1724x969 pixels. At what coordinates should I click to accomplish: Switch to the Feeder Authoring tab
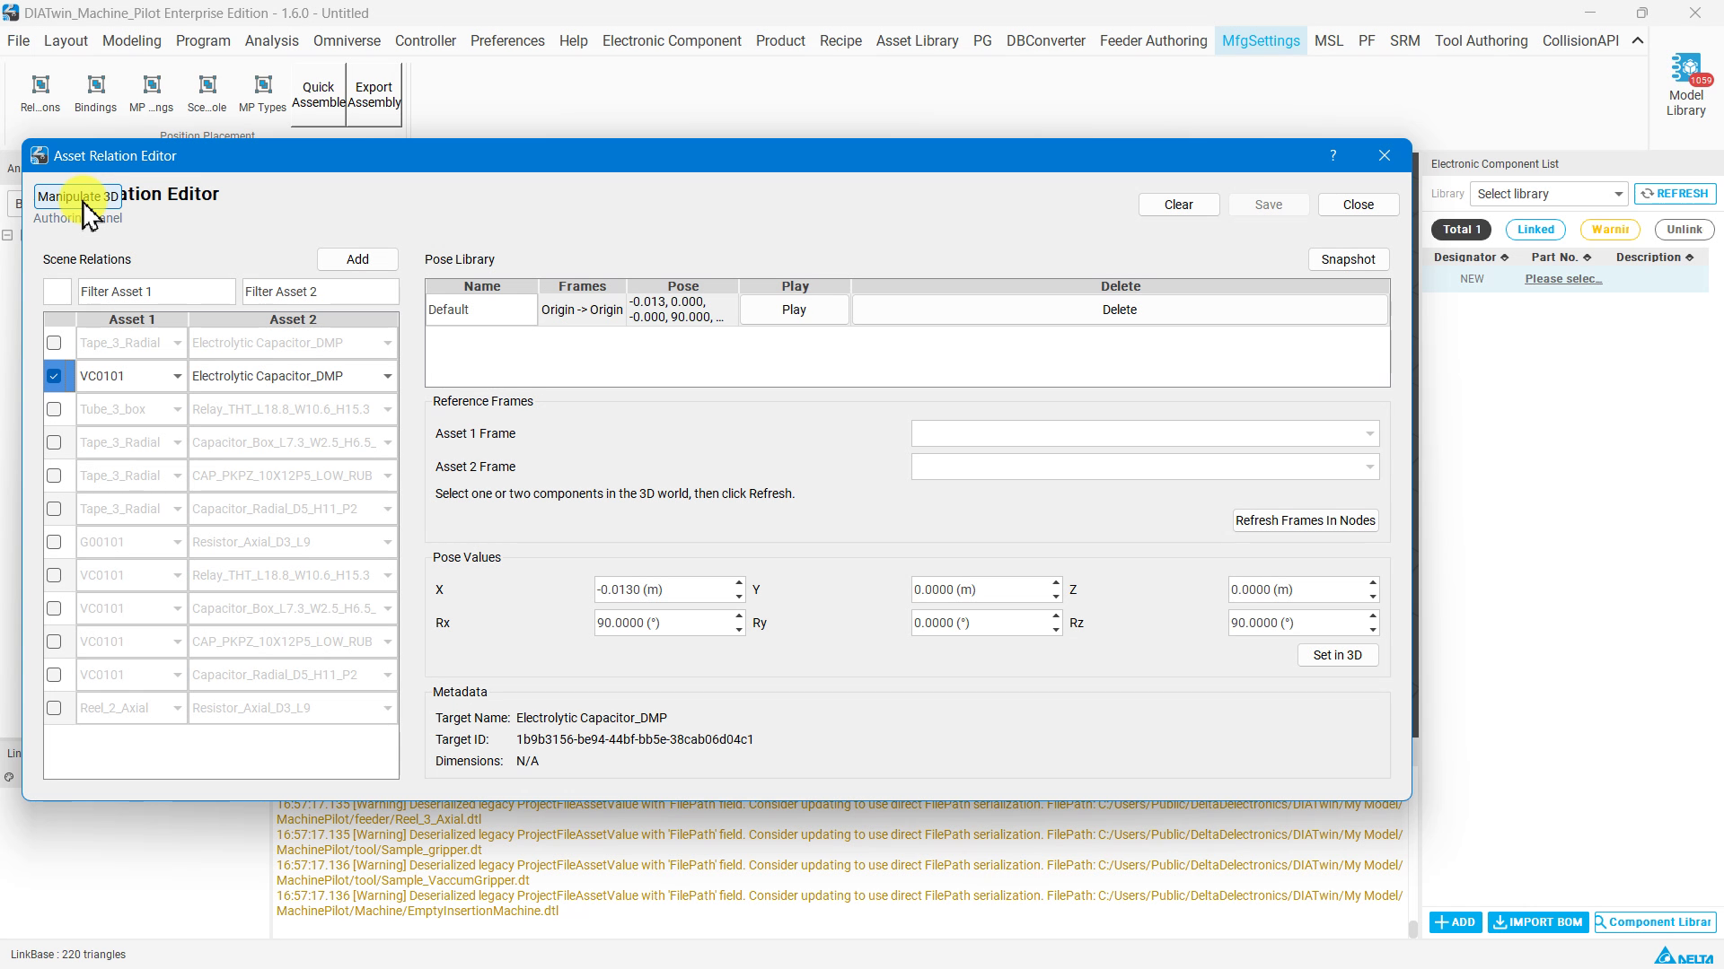pyautogui.click(x=1153, y=40)
